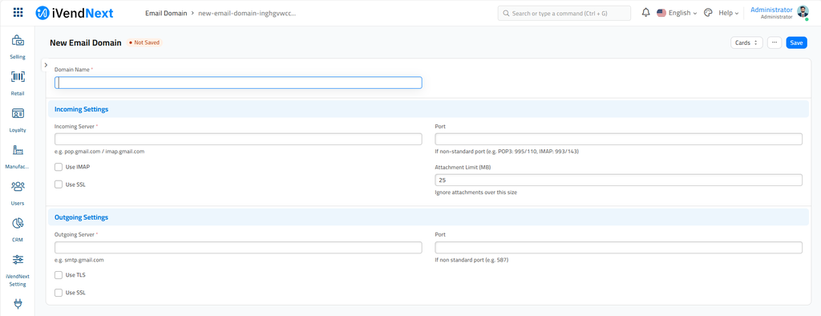
Task: Expand the form sidebar chevron
Action: tap(46, 65)
